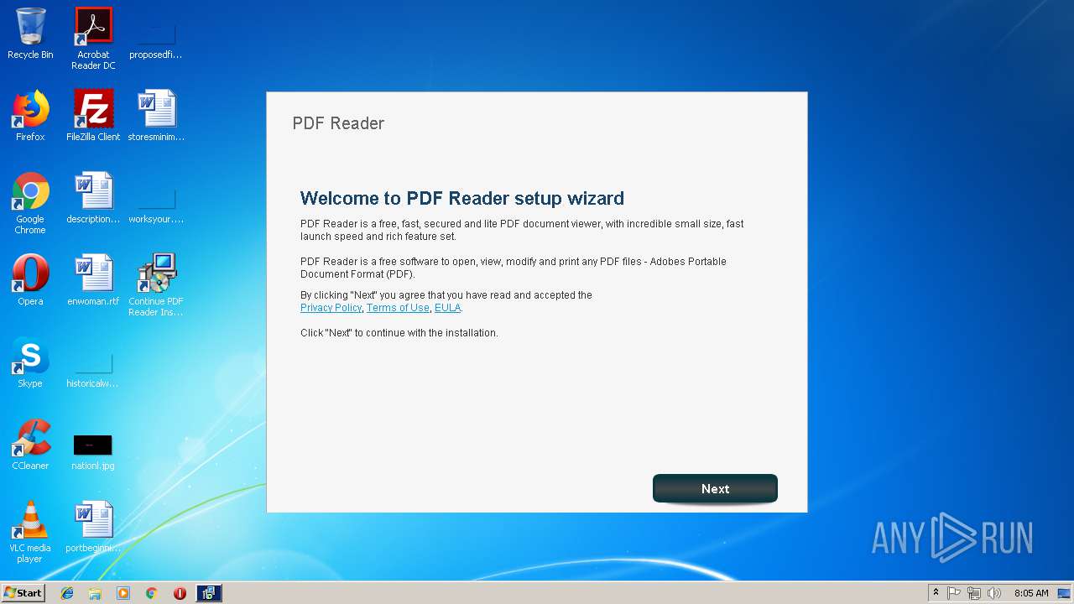Open Windows Media Player taskbar icon
The height and width of the screenshot is (604, 1074).
(123, 593)
